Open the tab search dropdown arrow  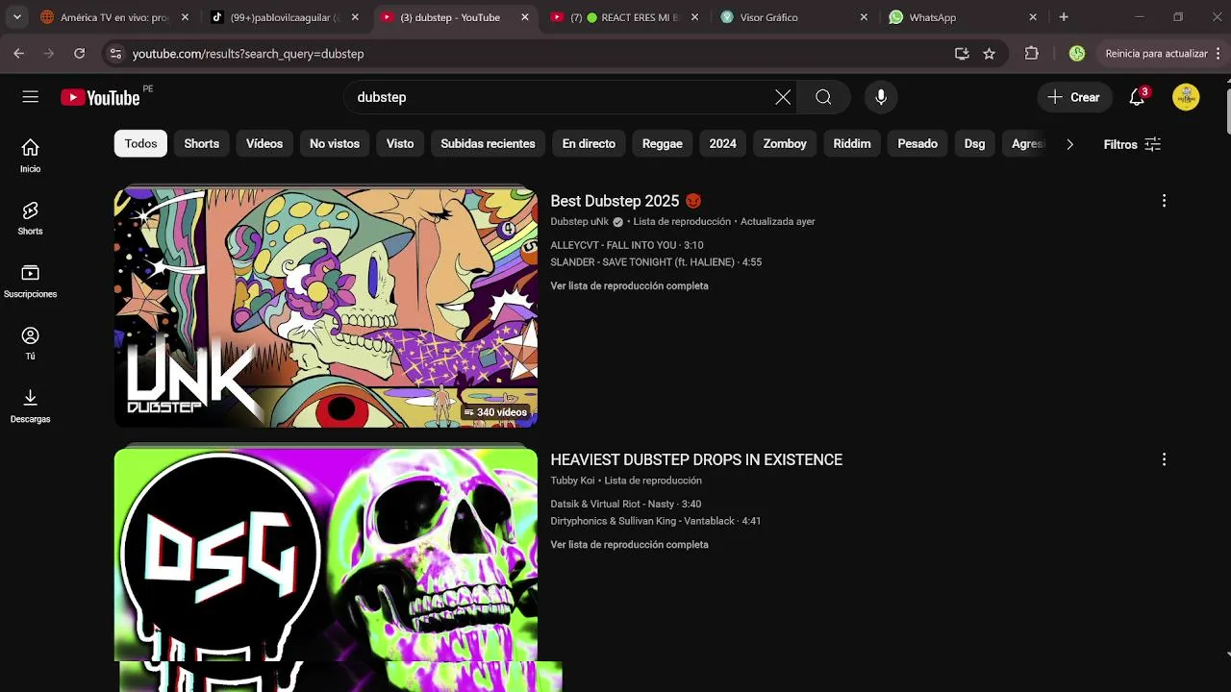tap(16, 17)
